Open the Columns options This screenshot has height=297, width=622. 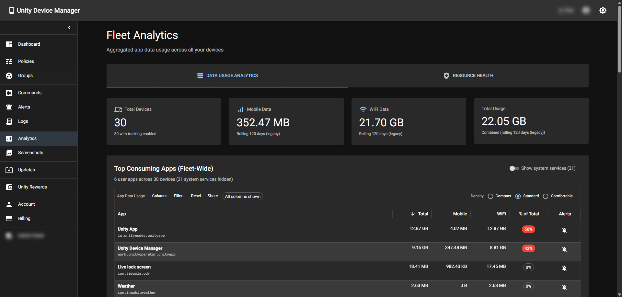(160, 196)
